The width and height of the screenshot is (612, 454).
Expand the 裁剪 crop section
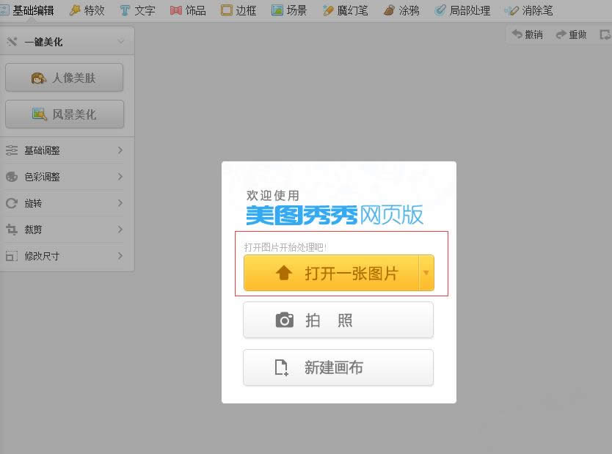point(66,230)
